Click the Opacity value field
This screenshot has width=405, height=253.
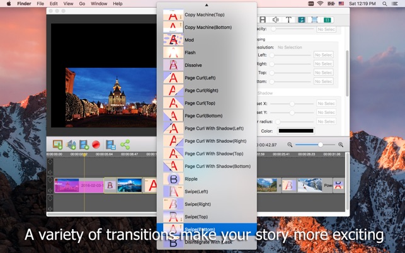click(x=326, y=29)
